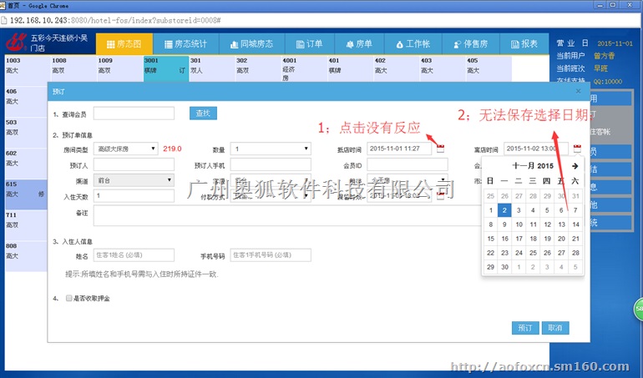This screenshot has height=378, width=643.
Task: Select date 18 in calendar
Action: coord(533,239)
